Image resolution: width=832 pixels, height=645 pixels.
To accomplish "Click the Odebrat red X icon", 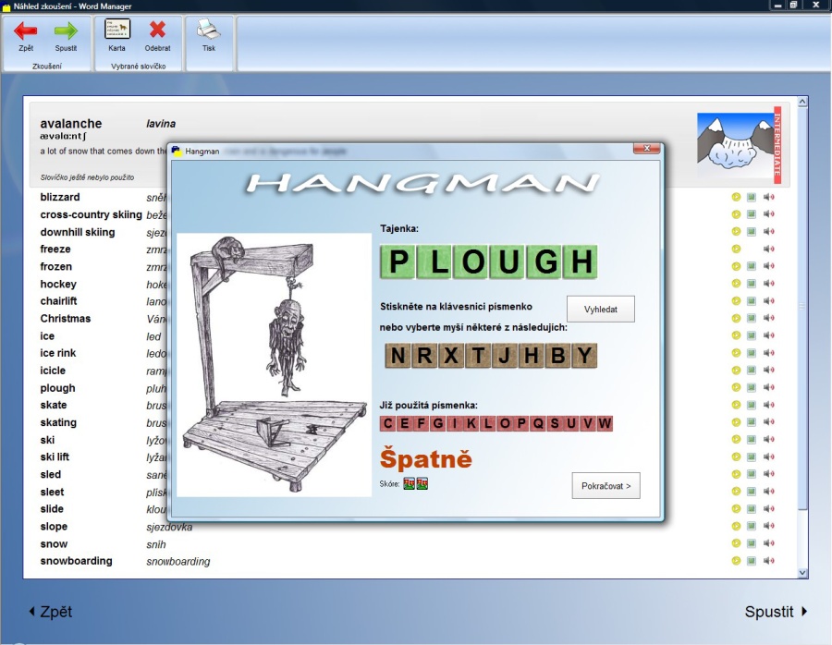I will click(x=157, y=30).
